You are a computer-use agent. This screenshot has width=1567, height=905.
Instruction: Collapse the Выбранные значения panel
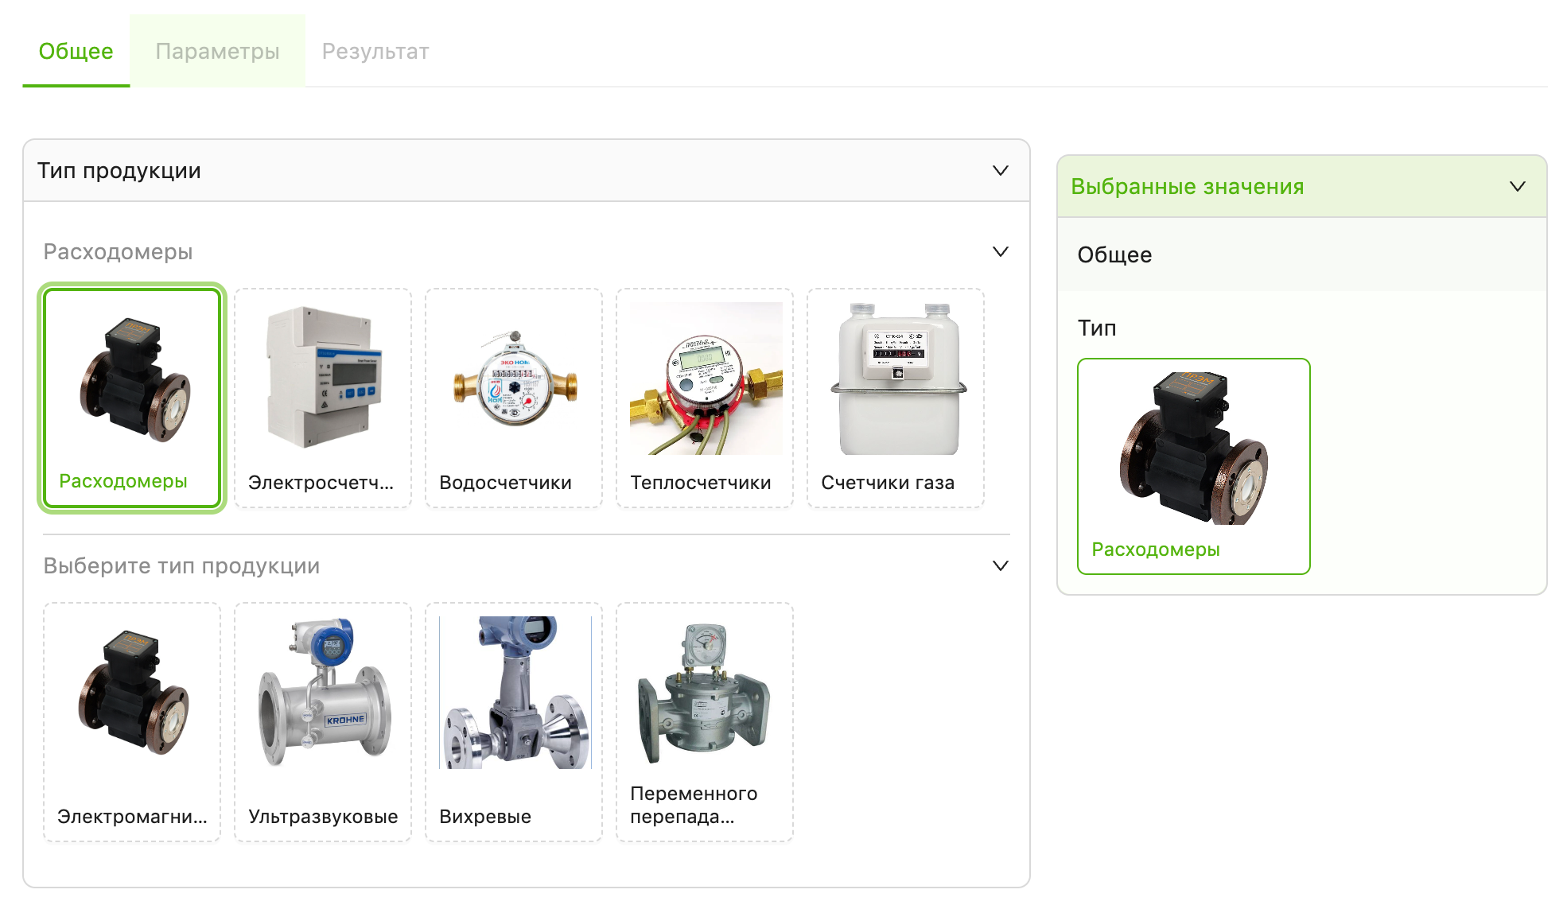1518,187
